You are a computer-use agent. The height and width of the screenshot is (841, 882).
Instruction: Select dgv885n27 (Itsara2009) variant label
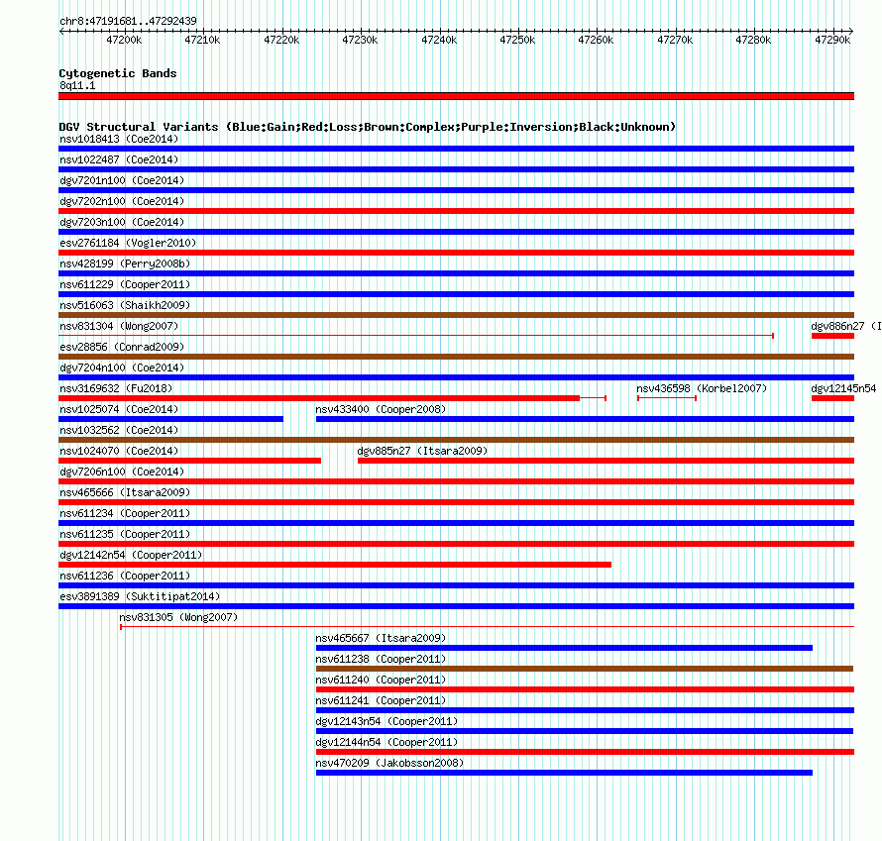pos(422,451)
